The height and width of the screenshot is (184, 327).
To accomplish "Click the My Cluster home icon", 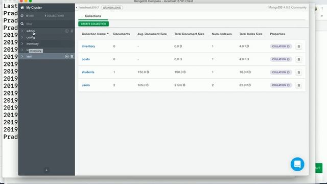I will click(x=22, y=8).
